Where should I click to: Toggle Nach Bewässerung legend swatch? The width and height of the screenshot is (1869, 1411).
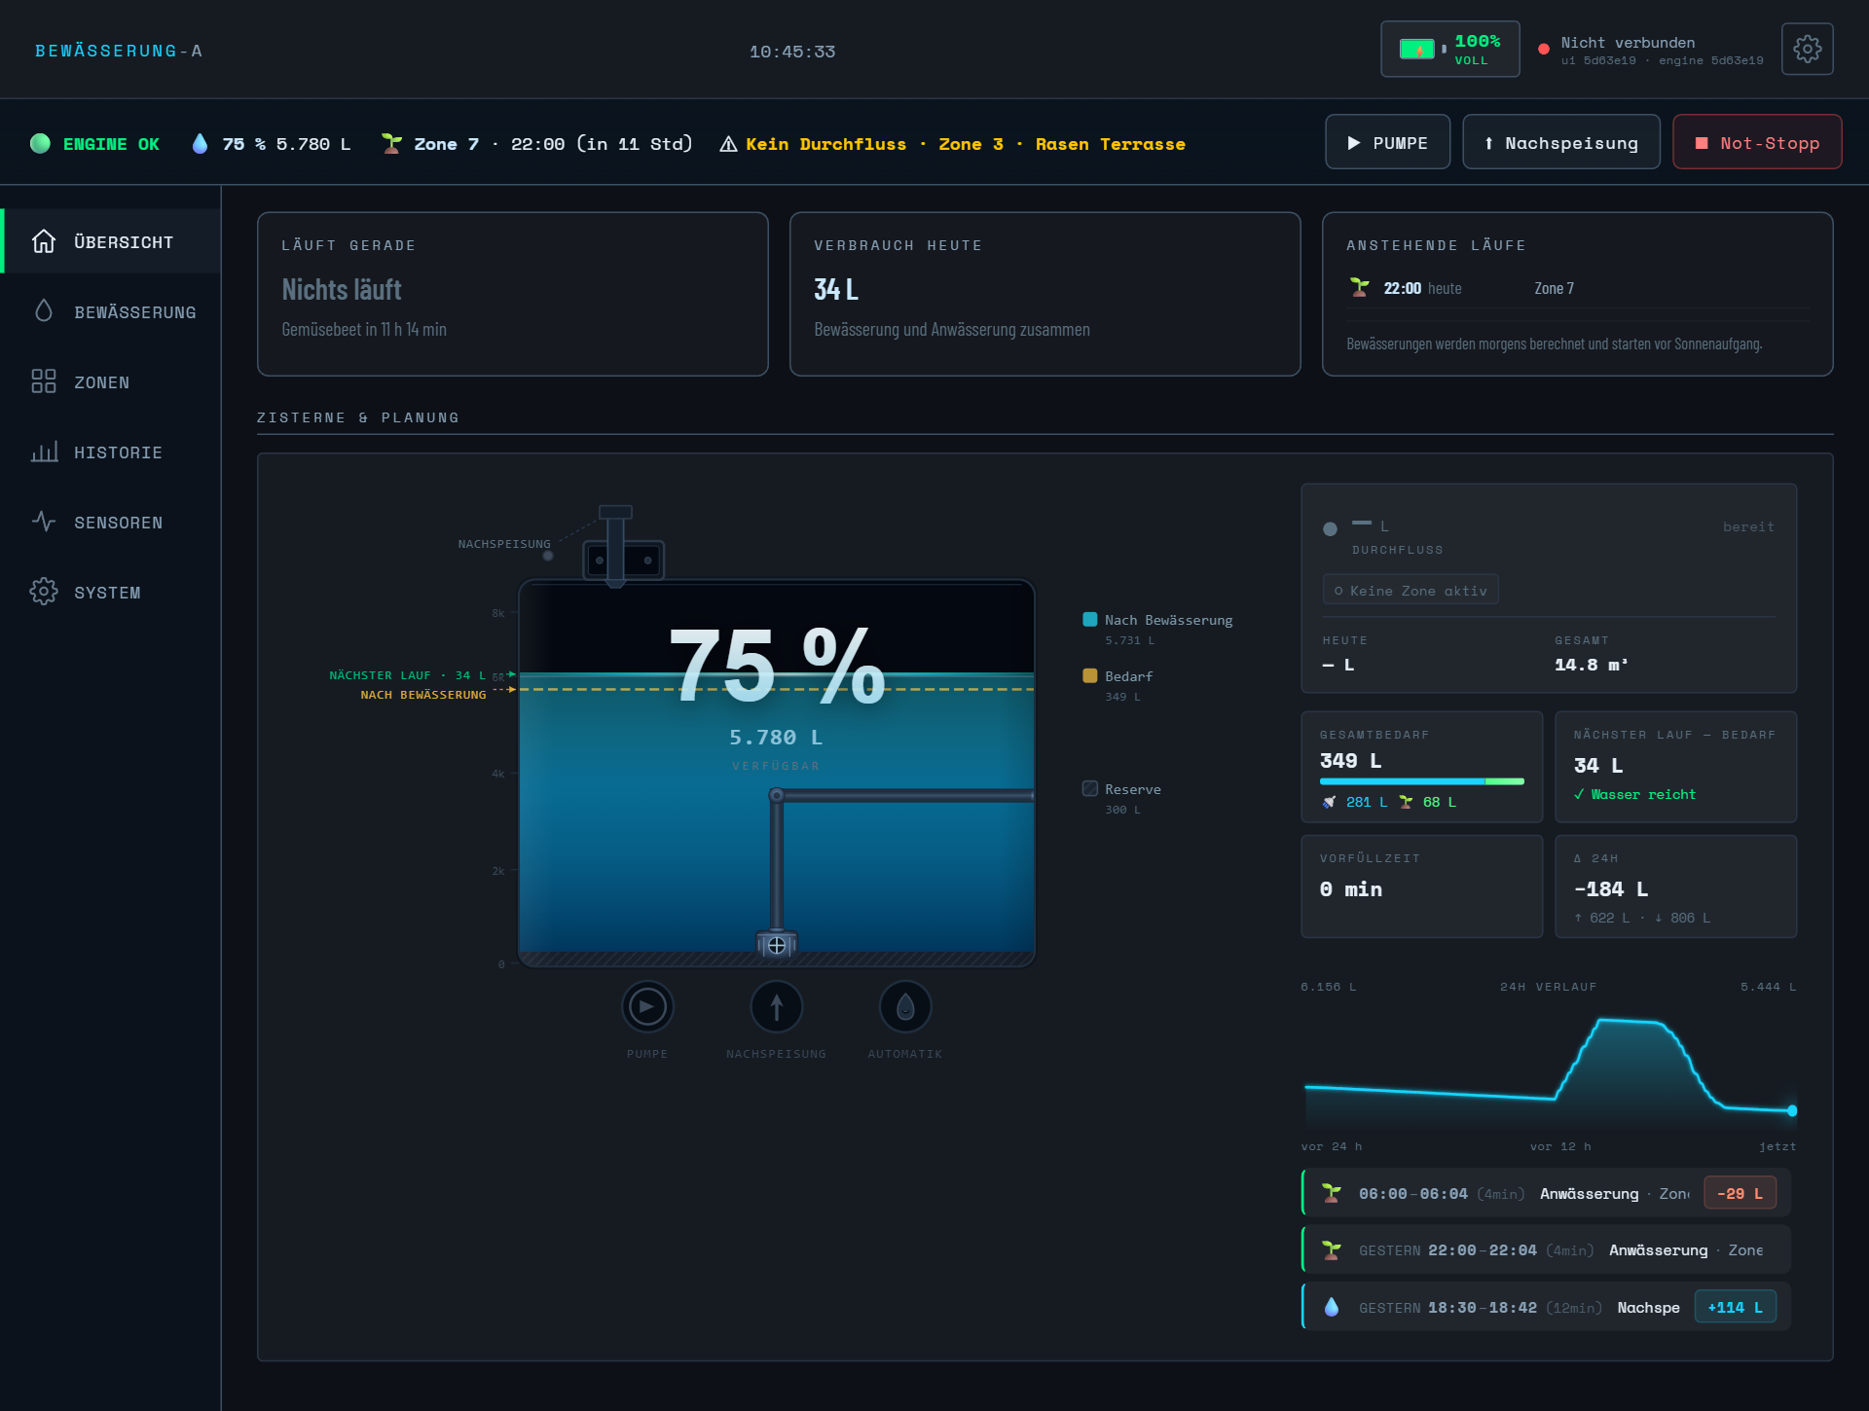1090,620
